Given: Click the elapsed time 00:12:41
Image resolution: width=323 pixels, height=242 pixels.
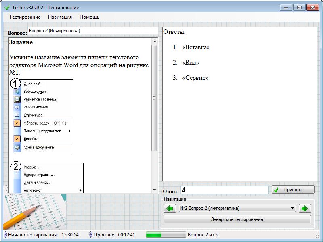Looking at the screenshot, I should [126, 235].
